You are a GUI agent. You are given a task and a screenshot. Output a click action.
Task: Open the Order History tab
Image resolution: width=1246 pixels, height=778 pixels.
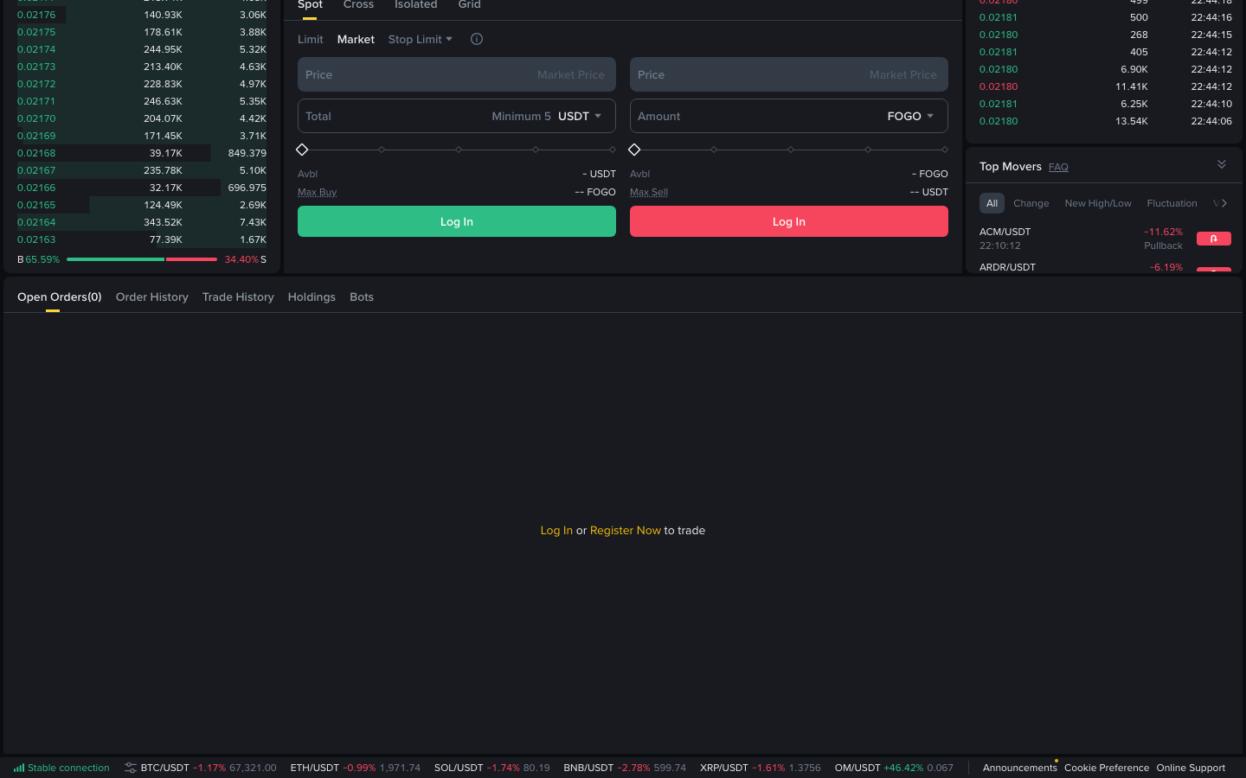tap(151, 297)
